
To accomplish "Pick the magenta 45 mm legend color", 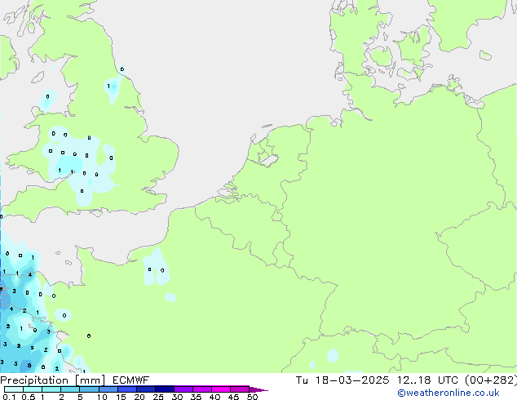I will coord(239,389).
